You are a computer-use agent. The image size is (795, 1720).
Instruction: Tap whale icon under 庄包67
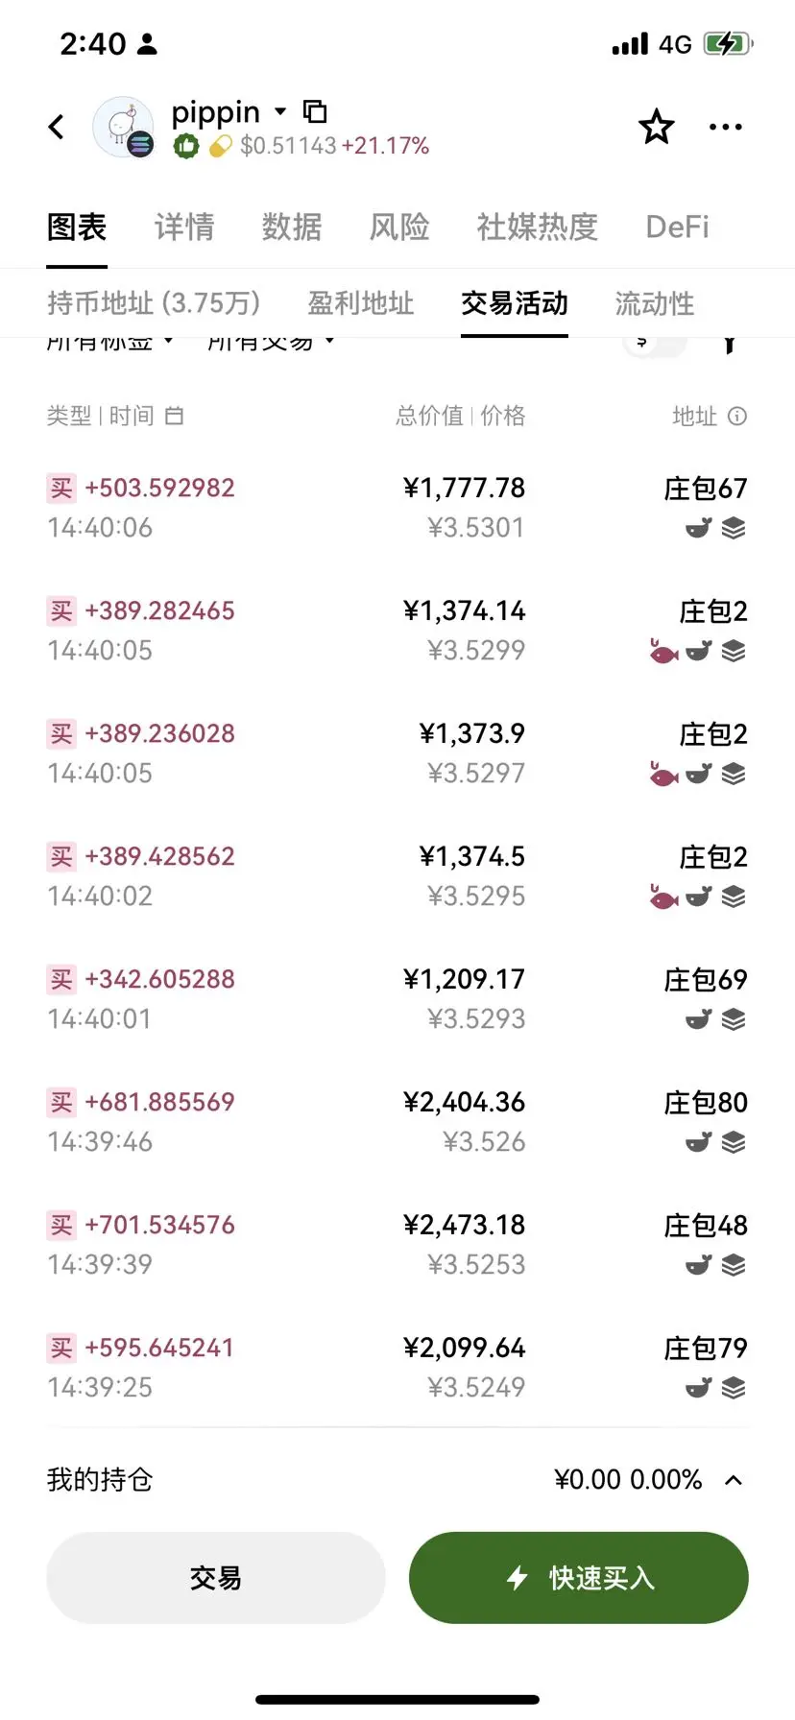click(x=698, y=528)
